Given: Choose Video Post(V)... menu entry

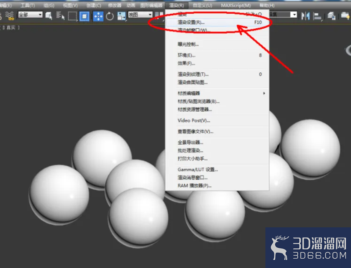Looking at the screenshot, I should (217, 120).
